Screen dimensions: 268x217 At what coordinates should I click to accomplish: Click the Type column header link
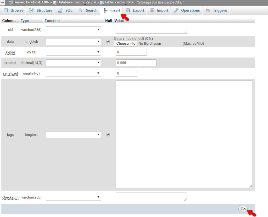coord(25,21)
